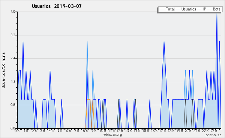Image resolution: width=225 pixels, height=138 pixels.
Task: Click the '20 h' x-axis label
Action: (x=188, y=131)
